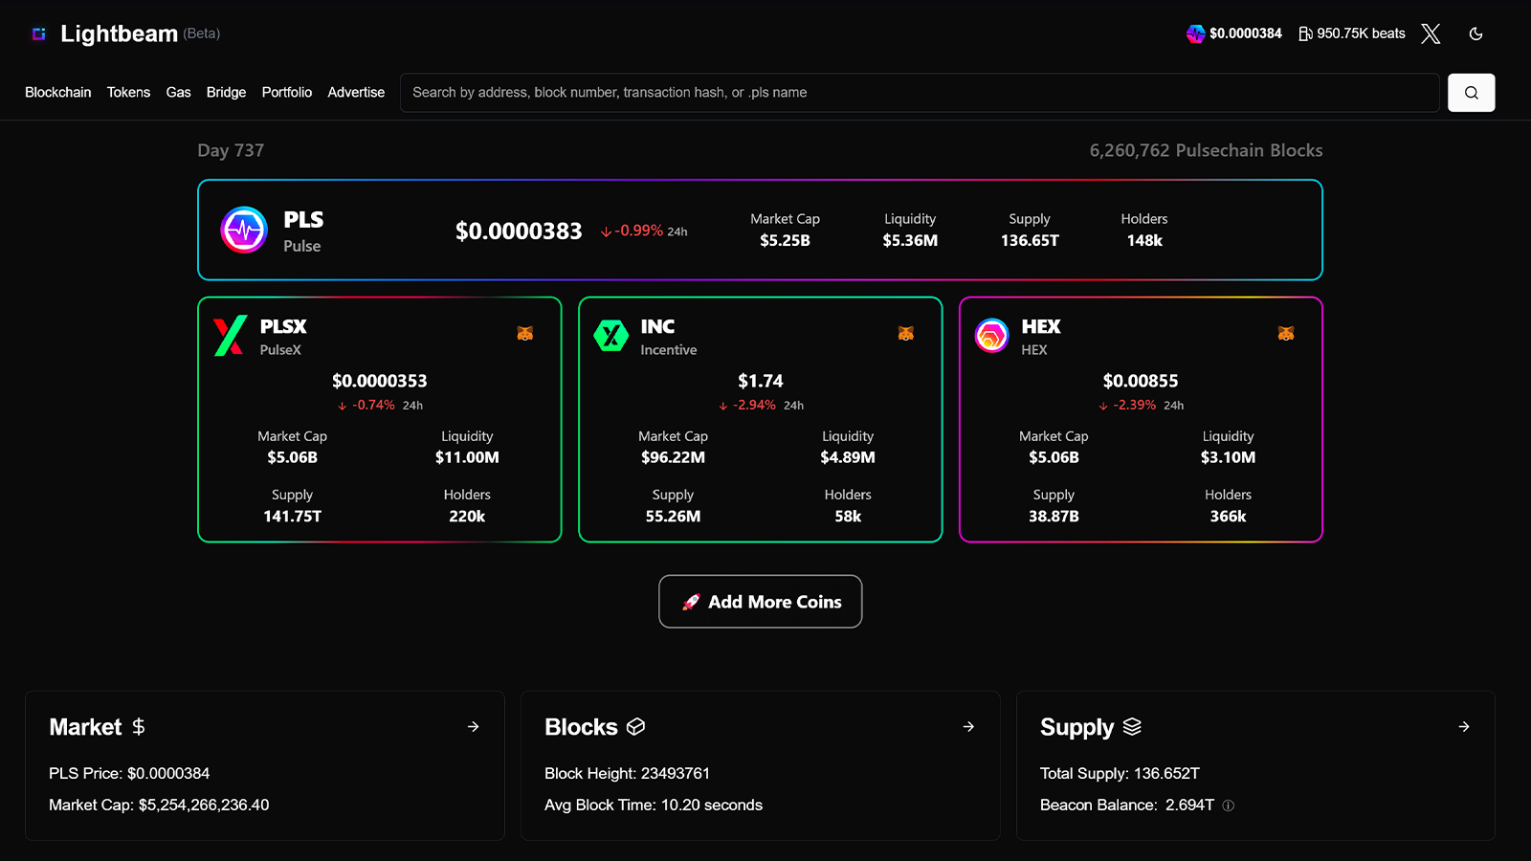Open the Advertise menu item
Image resolution: width=1531 pixels, height=861 pixels.
tap(356, 92)
